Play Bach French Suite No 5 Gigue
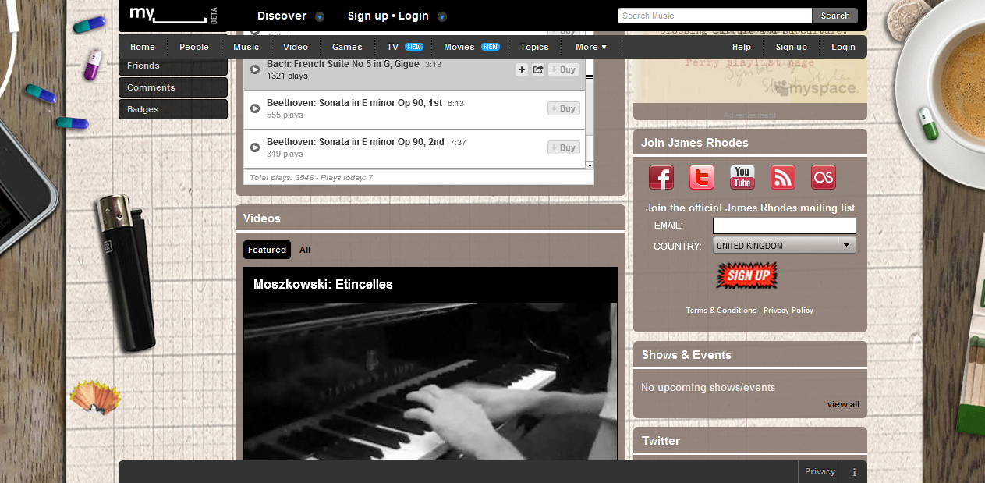This screenshot has width=985, height=483. tap(255, 69)
